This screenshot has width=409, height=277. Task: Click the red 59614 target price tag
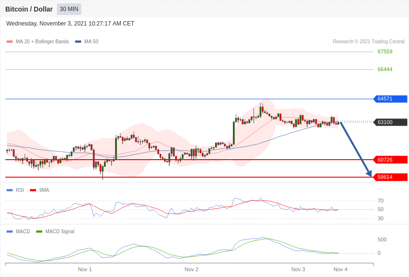click(x=390, y=177)
